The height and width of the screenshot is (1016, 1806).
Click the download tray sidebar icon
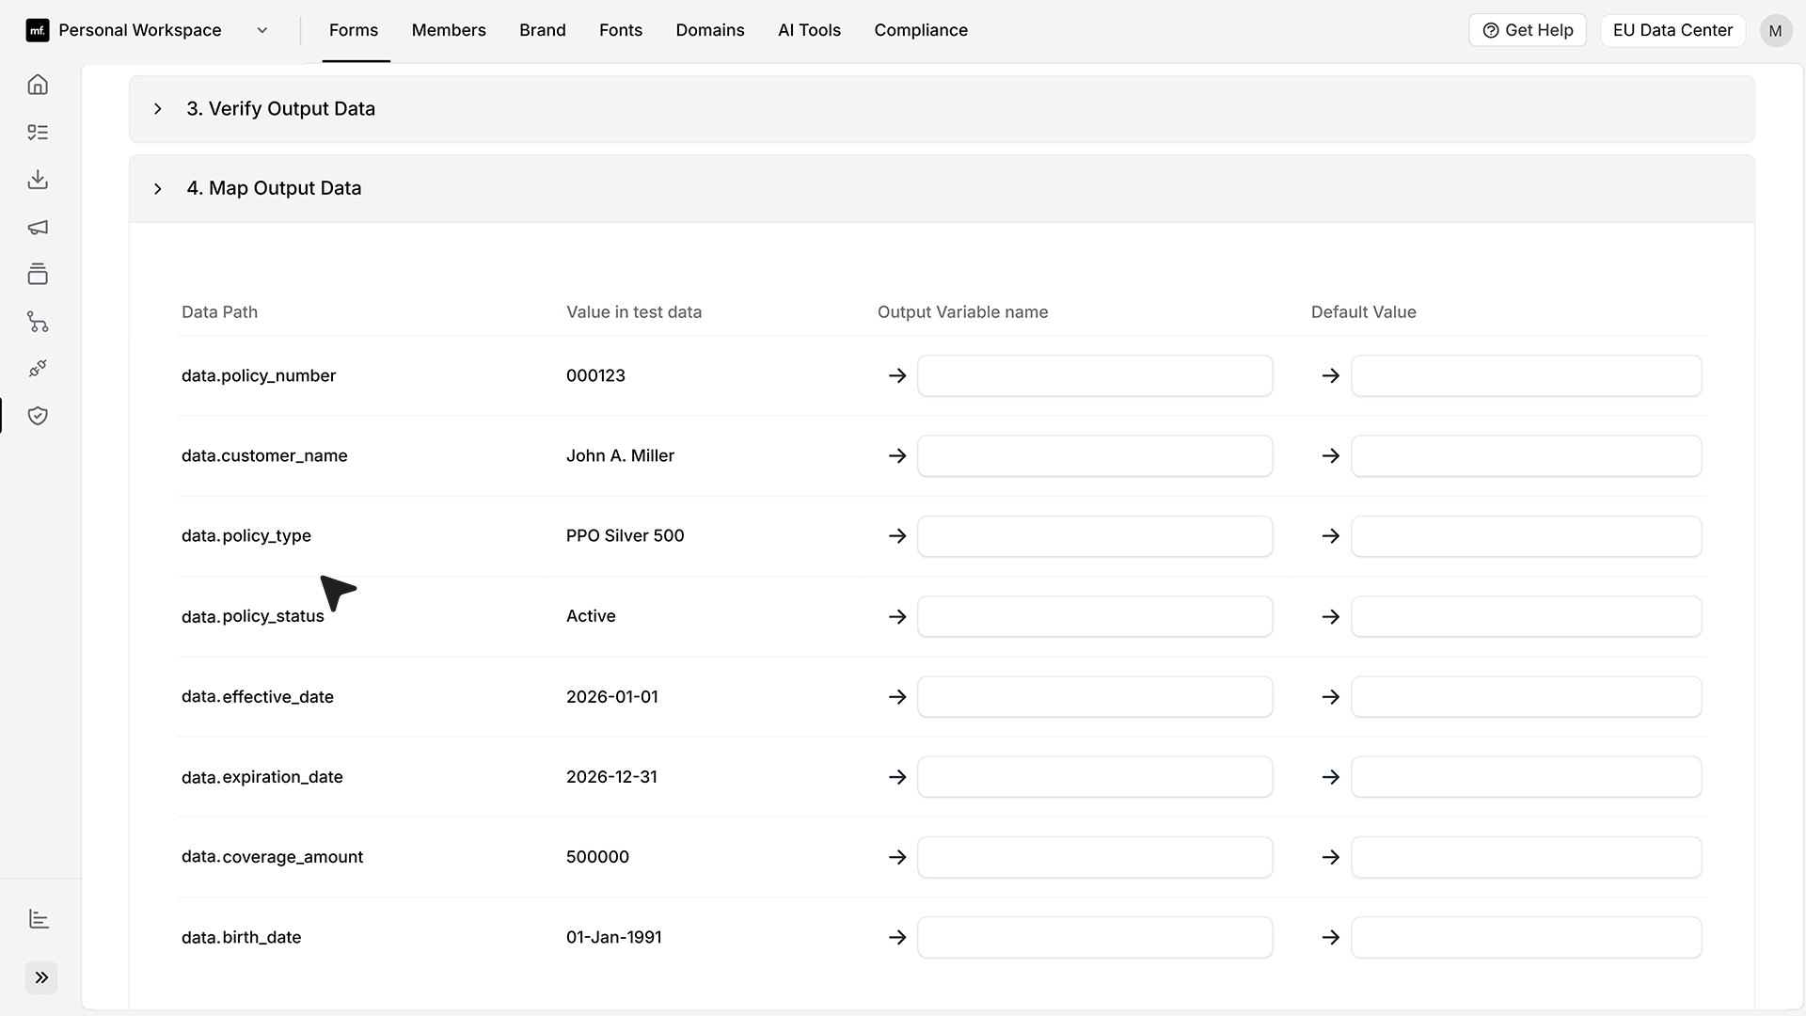(x=38, y=180)
